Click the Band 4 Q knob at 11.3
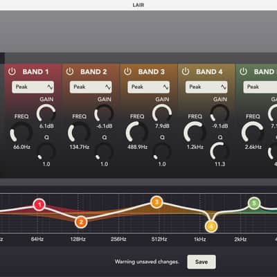The height and width of the screenshot is (277, 277). pos(220,152)
